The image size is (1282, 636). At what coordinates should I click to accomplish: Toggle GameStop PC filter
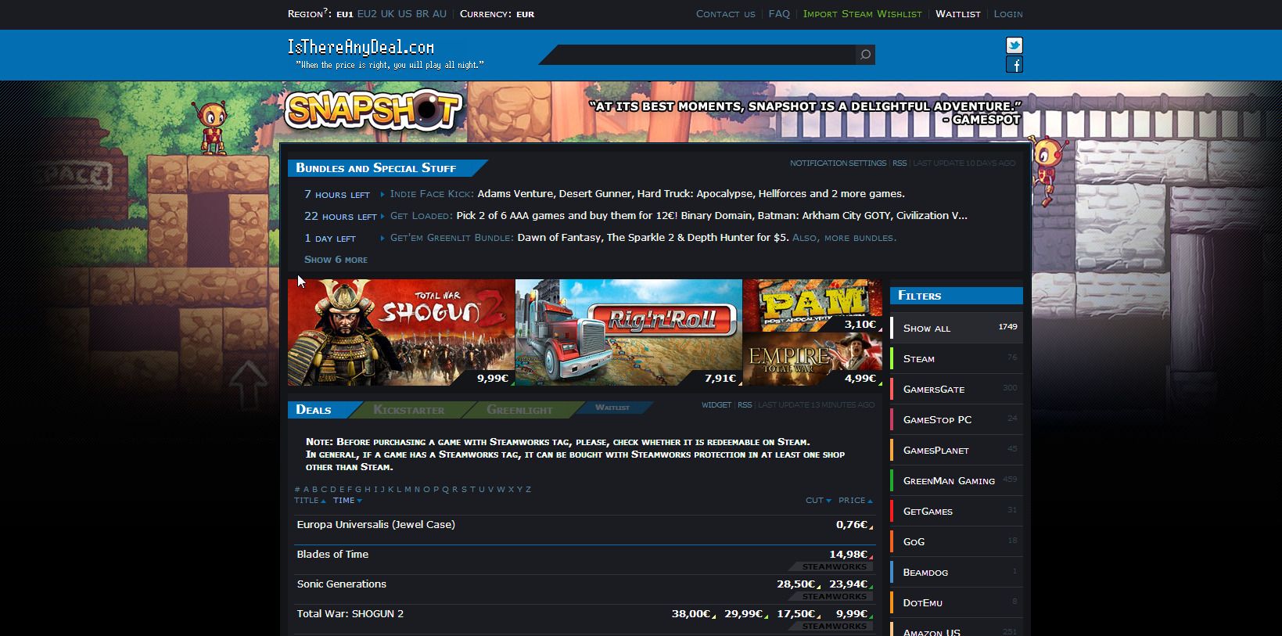[956, 419]
